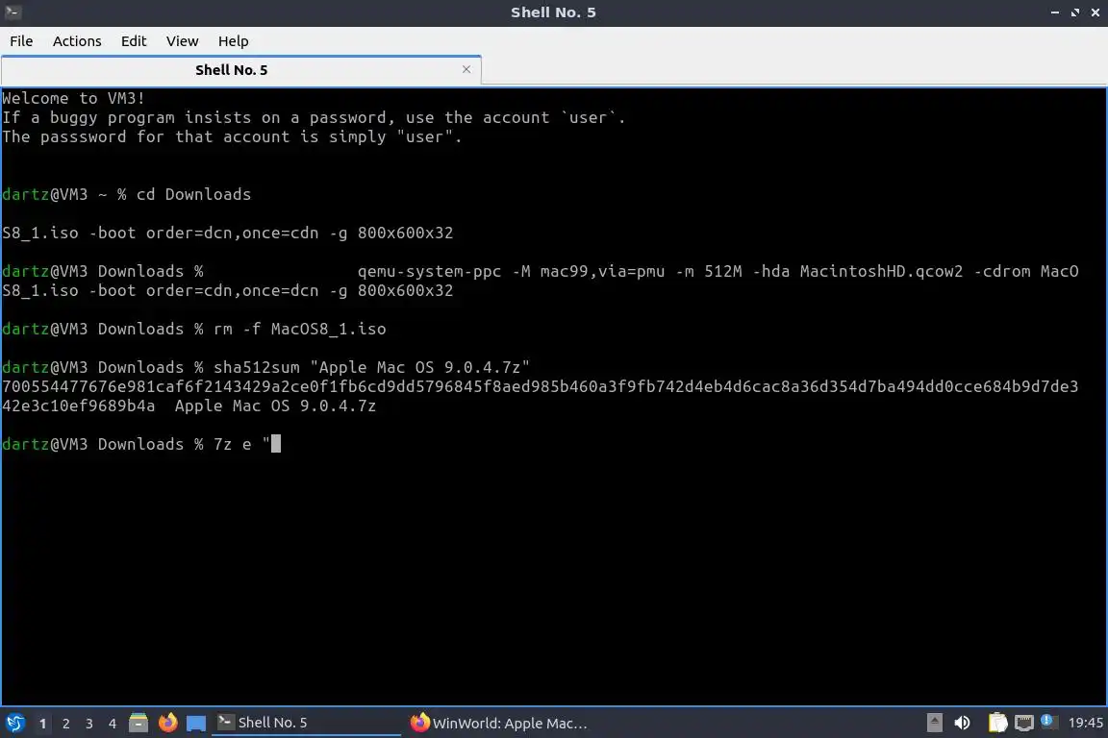The image size is (1108, 738).
Task: Close the Shell No. 5 tab
Action: [466, 69]
